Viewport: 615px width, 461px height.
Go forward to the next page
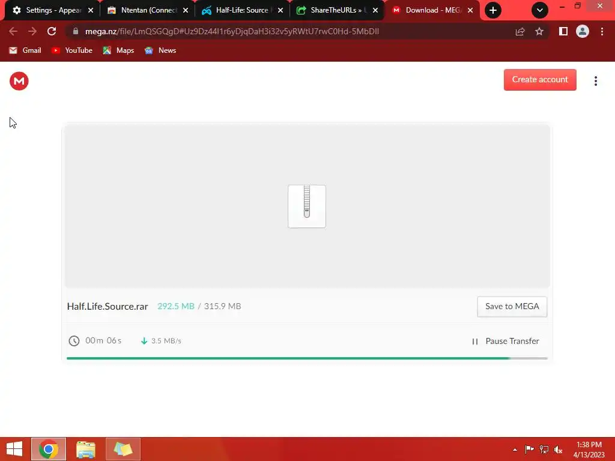(32, 31)
